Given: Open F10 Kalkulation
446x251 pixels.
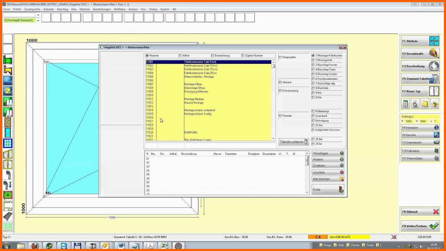Looking at the screenshot, I should pos(420,151).
